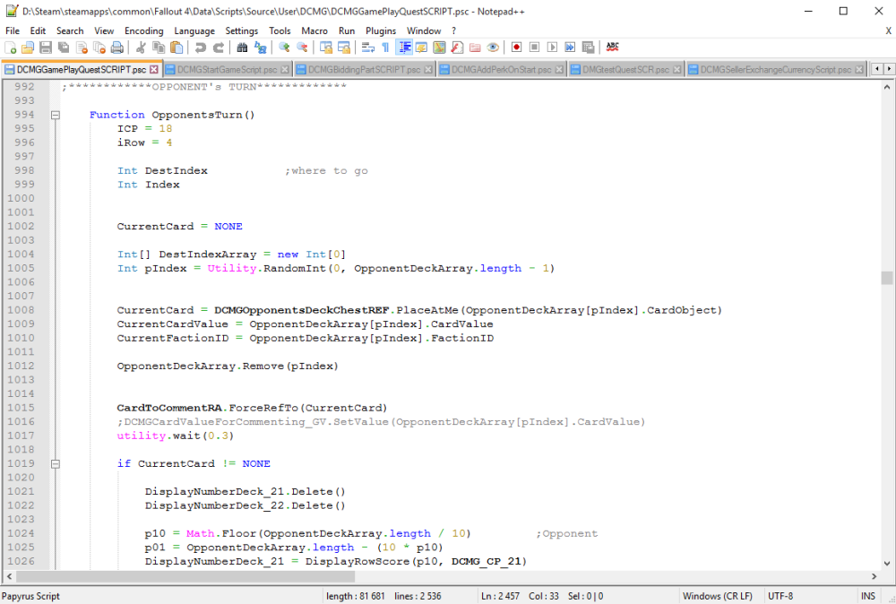This screenshot has width=896, height=604.
Task: Open Find with binoculars icon
Action: pos(242,47)
